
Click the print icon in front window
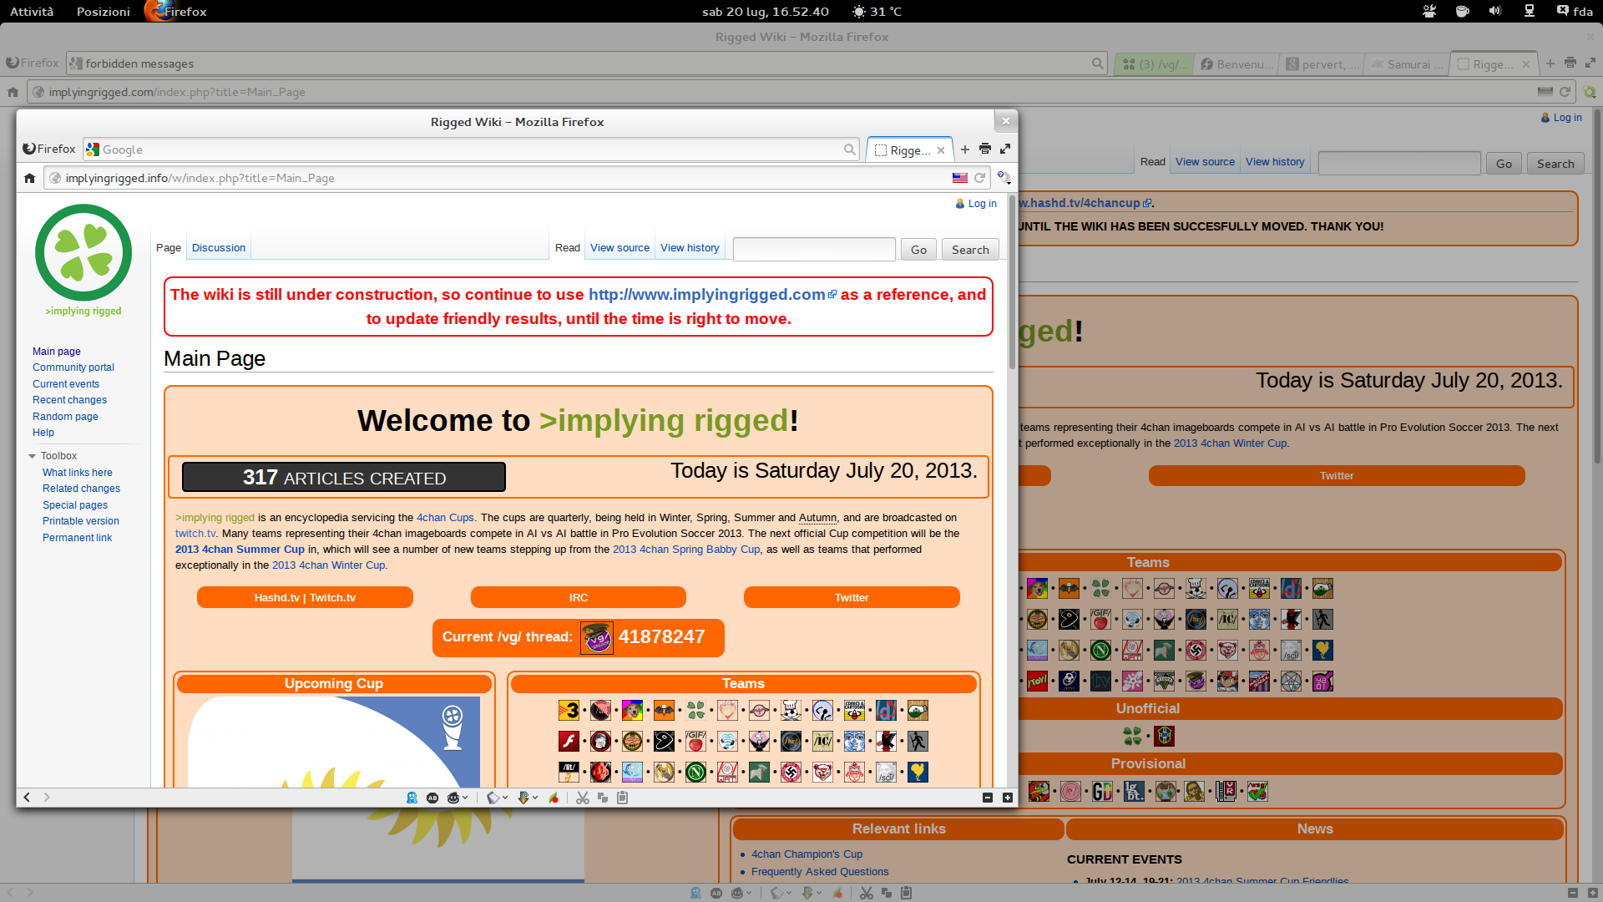coord(985,149)
